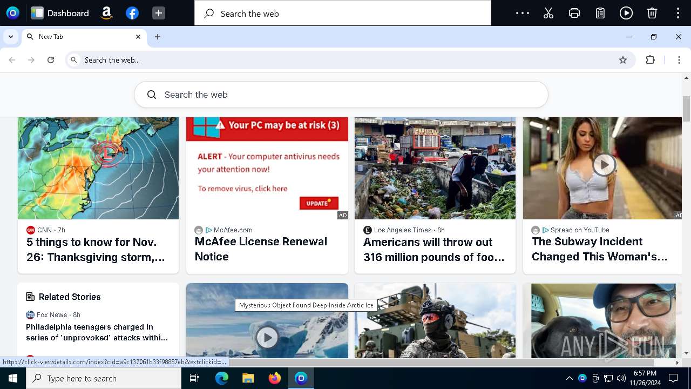The width and height of the screenshot is (691, 389).
Task: Click the red UPDATE button in the McAfee ad
Action: tap(319, 203)
